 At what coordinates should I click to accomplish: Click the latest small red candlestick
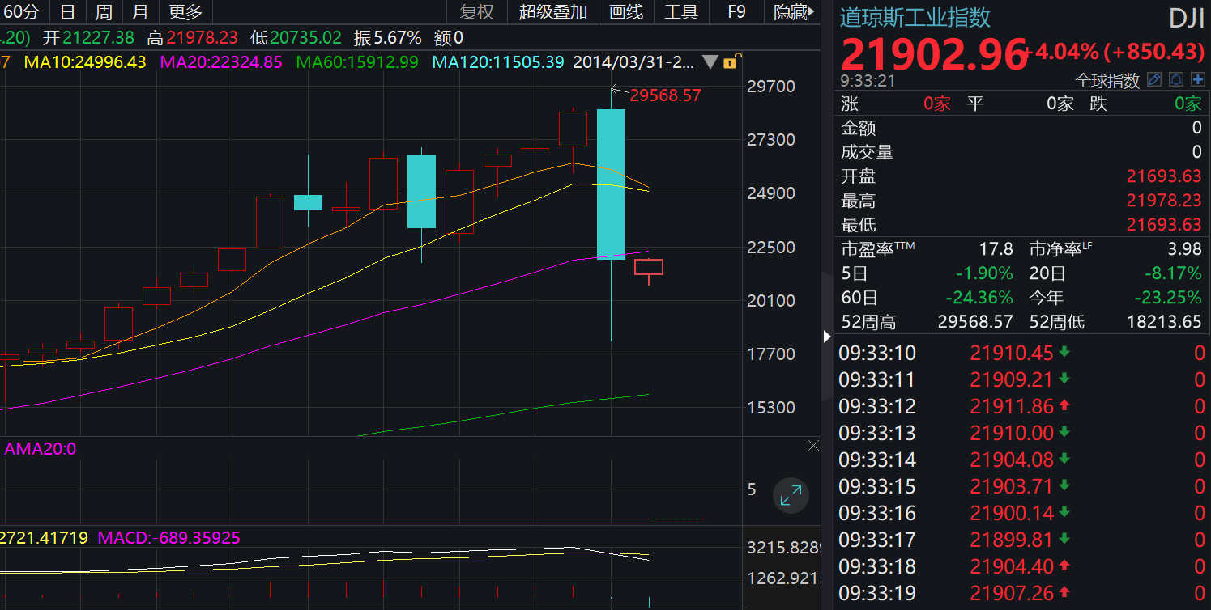(649, 267)
